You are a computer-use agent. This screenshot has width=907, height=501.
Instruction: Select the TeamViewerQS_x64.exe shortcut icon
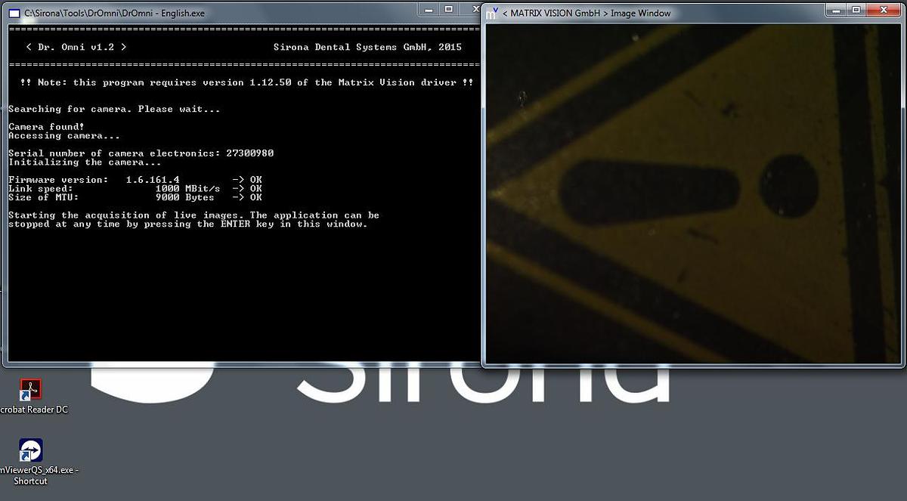pos(31,450)
